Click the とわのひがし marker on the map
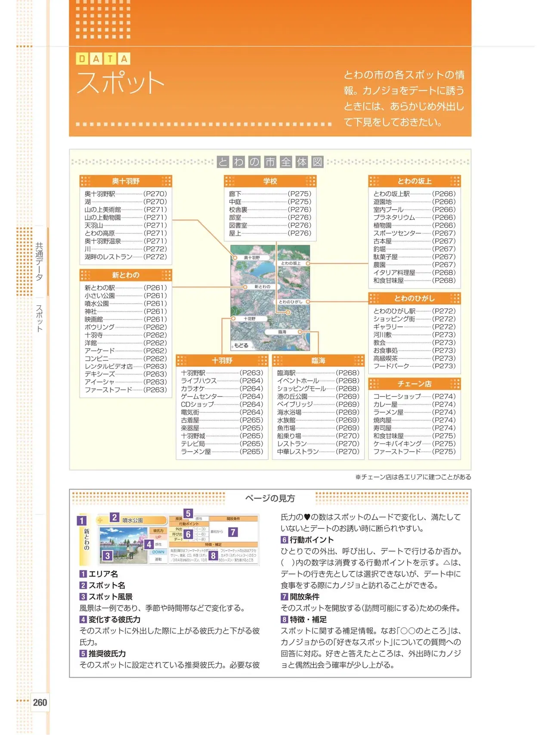 point(293,302)
